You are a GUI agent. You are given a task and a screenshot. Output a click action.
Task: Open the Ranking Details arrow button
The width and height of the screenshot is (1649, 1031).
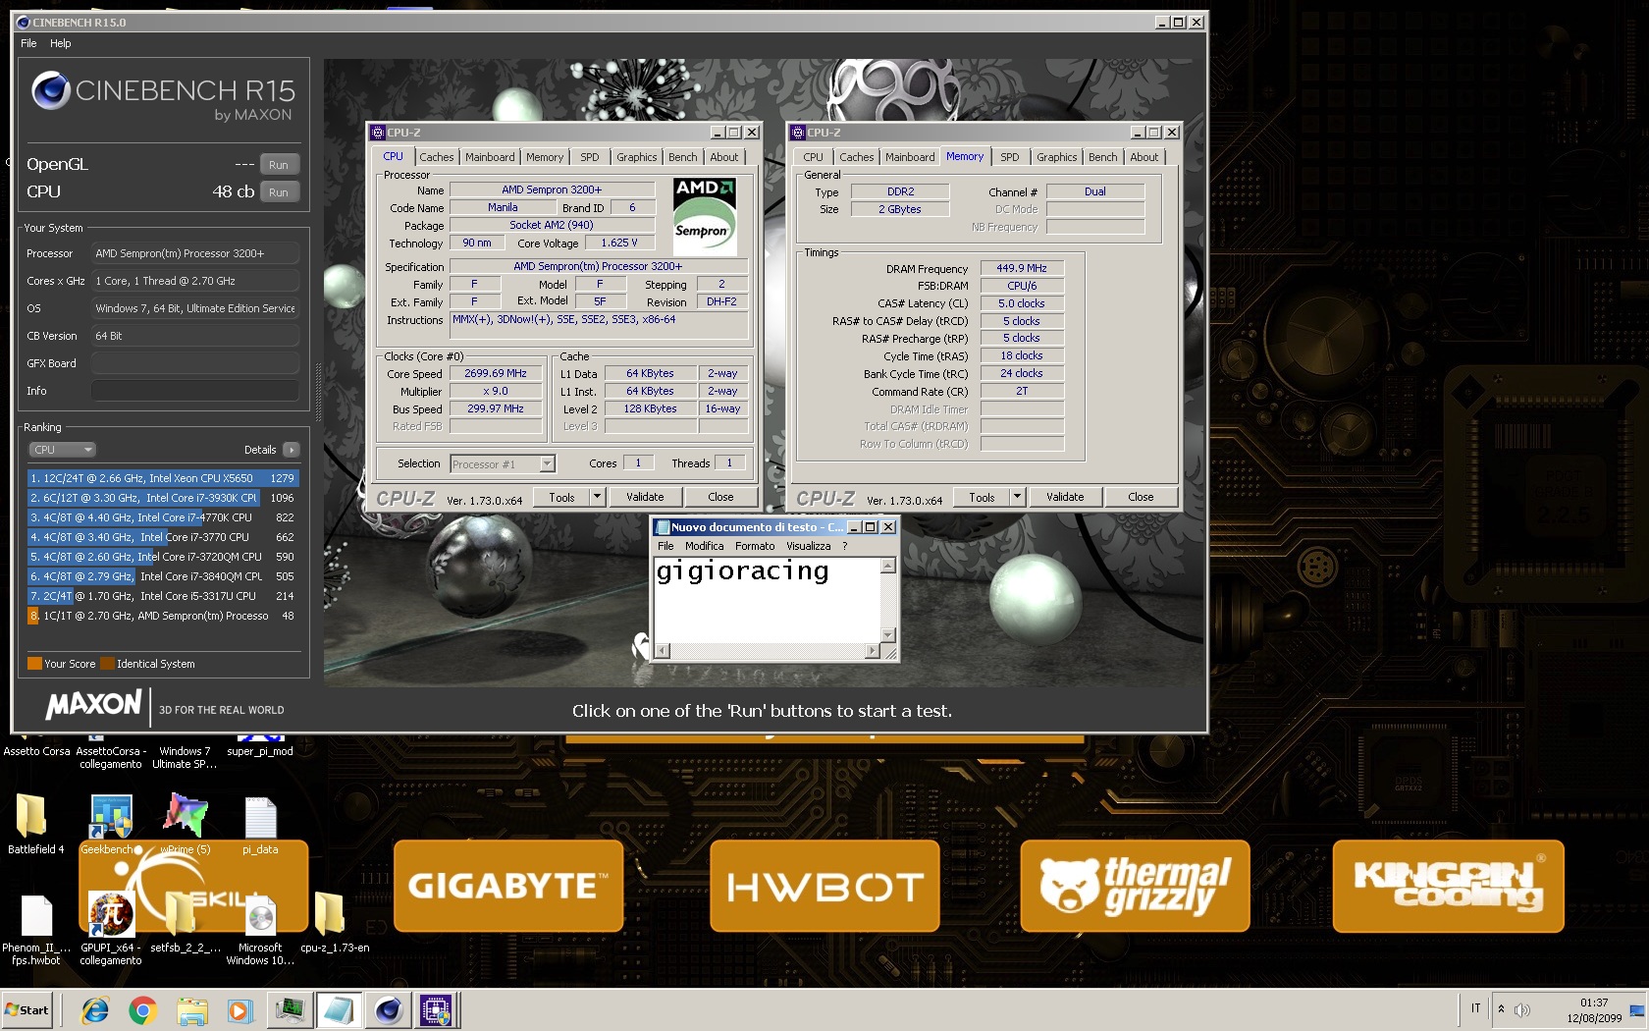[292, 450]
